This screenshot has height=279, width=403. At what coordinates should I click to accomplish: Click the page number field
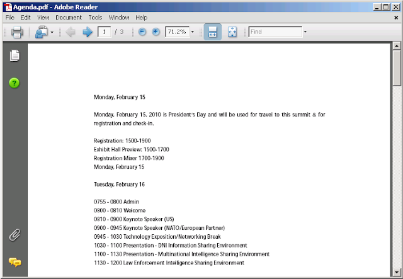(x=104, y=32)
